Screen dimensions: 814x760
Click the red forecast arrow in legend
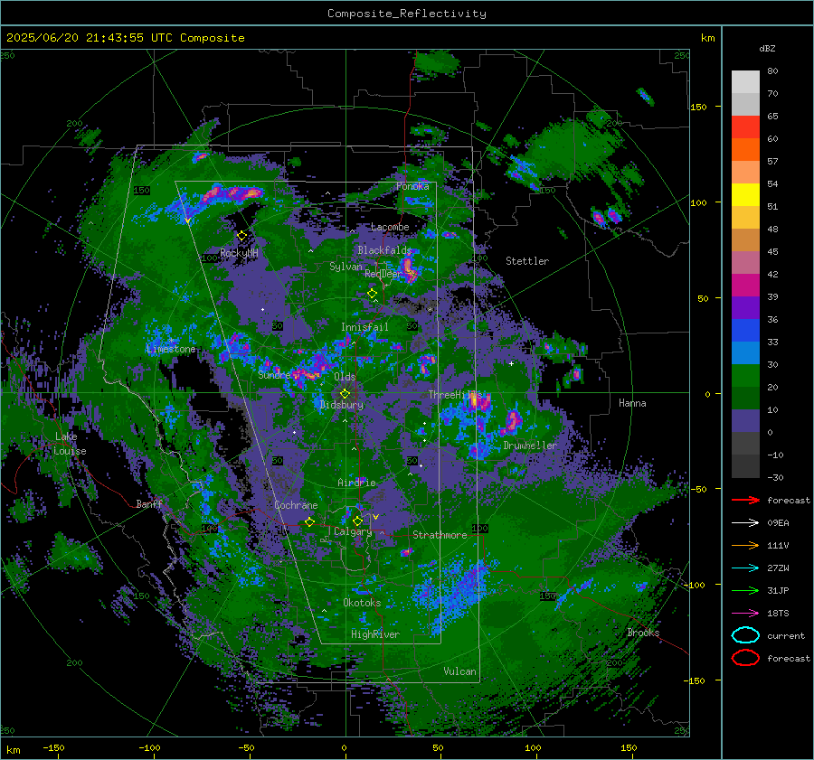[745, 500]
